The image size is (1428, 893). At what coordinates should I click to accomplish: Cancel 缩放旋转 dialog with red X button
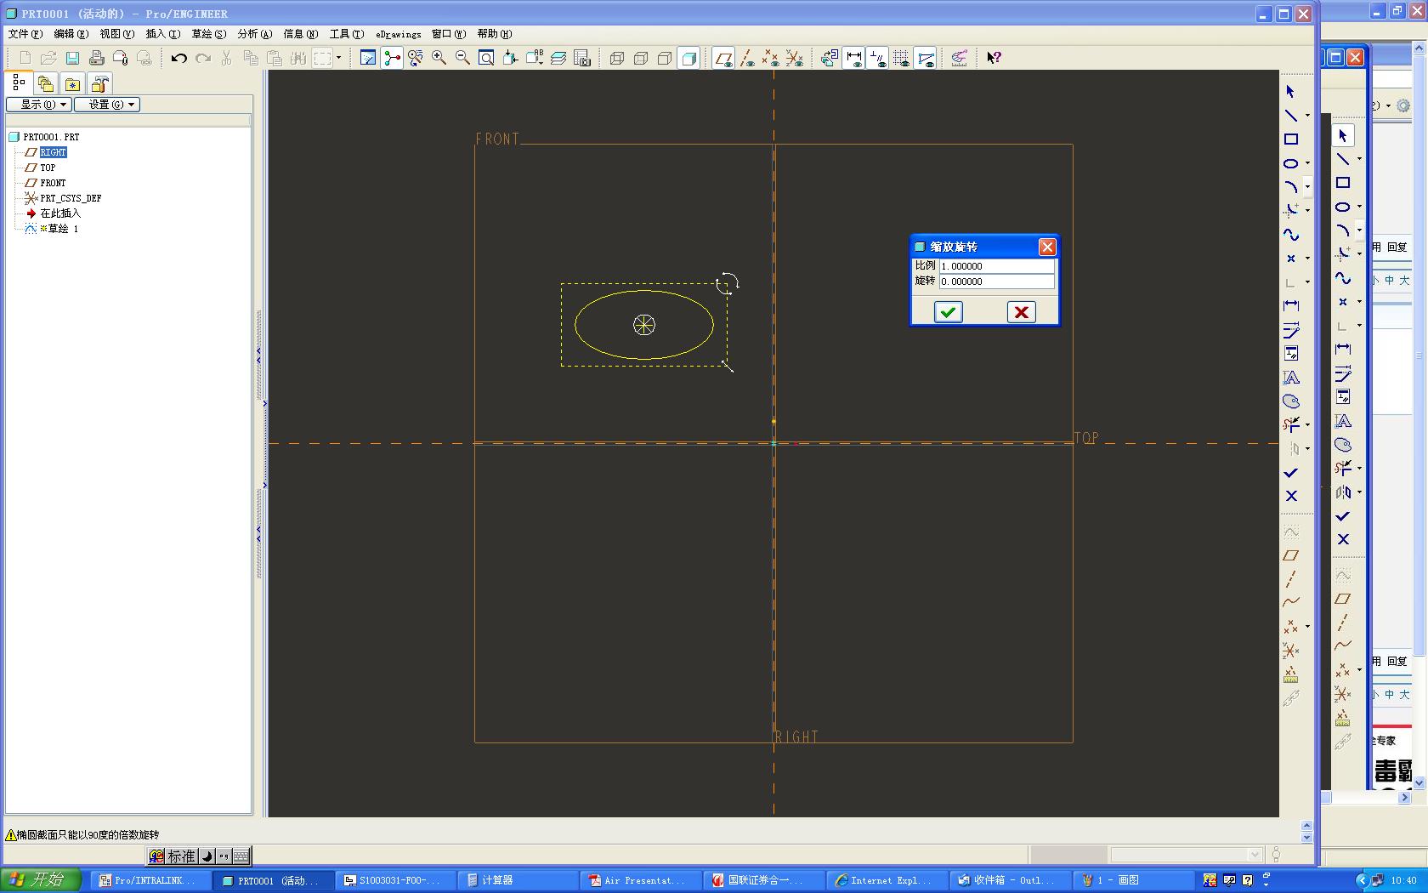coord(1021,312)
